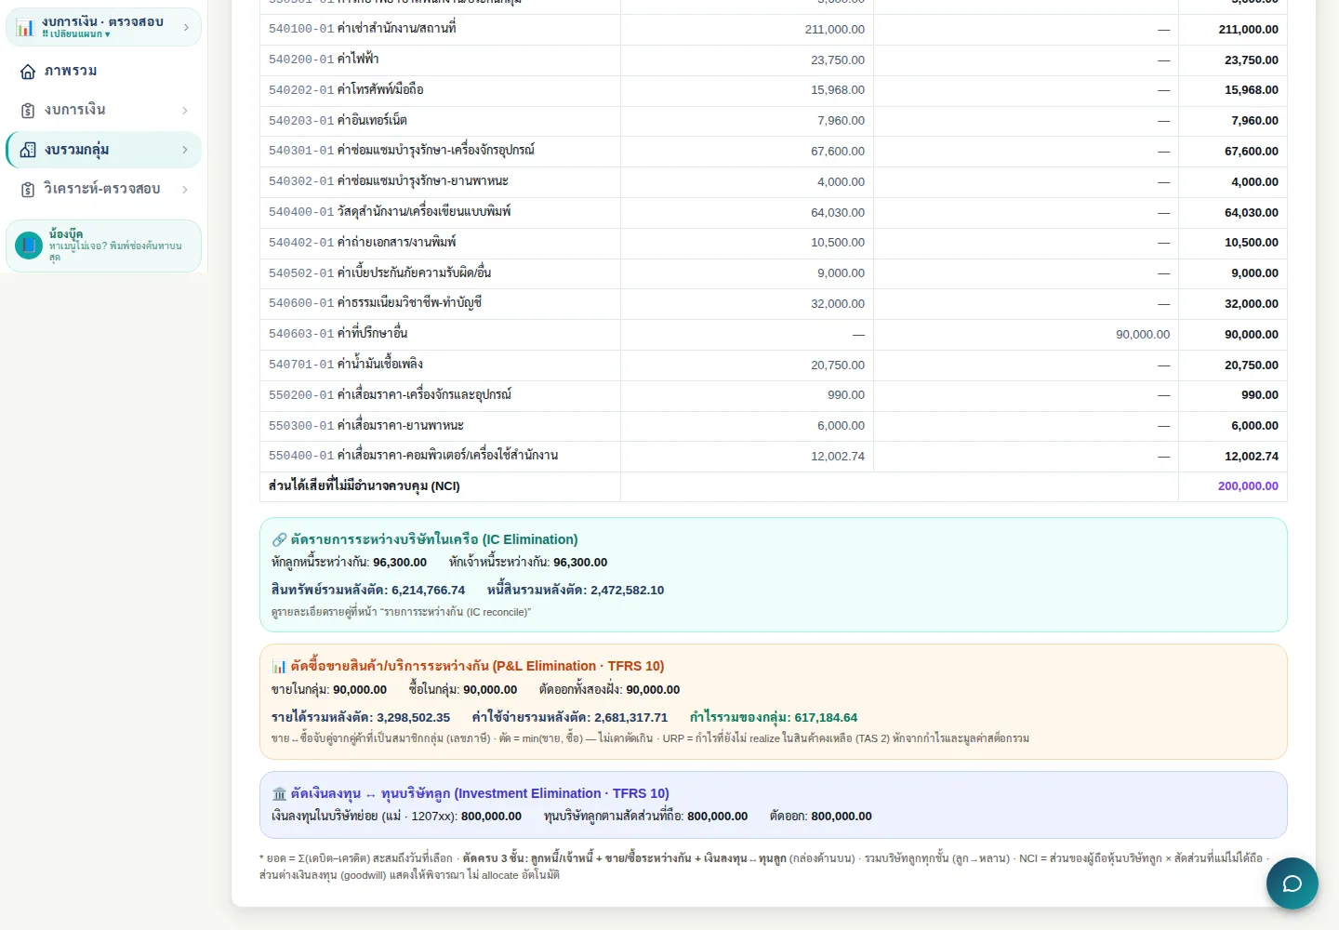Viewport: 1339px width, 930px height.
Task: Click the green กำไรรวมของกลุ่ม: 617,184.64 figure
Action: tap(774, 717)
